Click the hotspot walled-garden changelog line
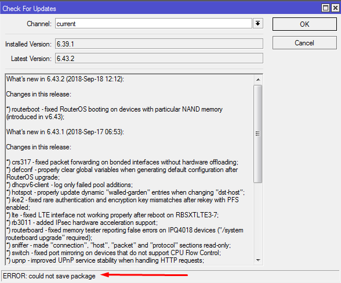This screenshot has height=283, width=341. [x=125, y=192]
